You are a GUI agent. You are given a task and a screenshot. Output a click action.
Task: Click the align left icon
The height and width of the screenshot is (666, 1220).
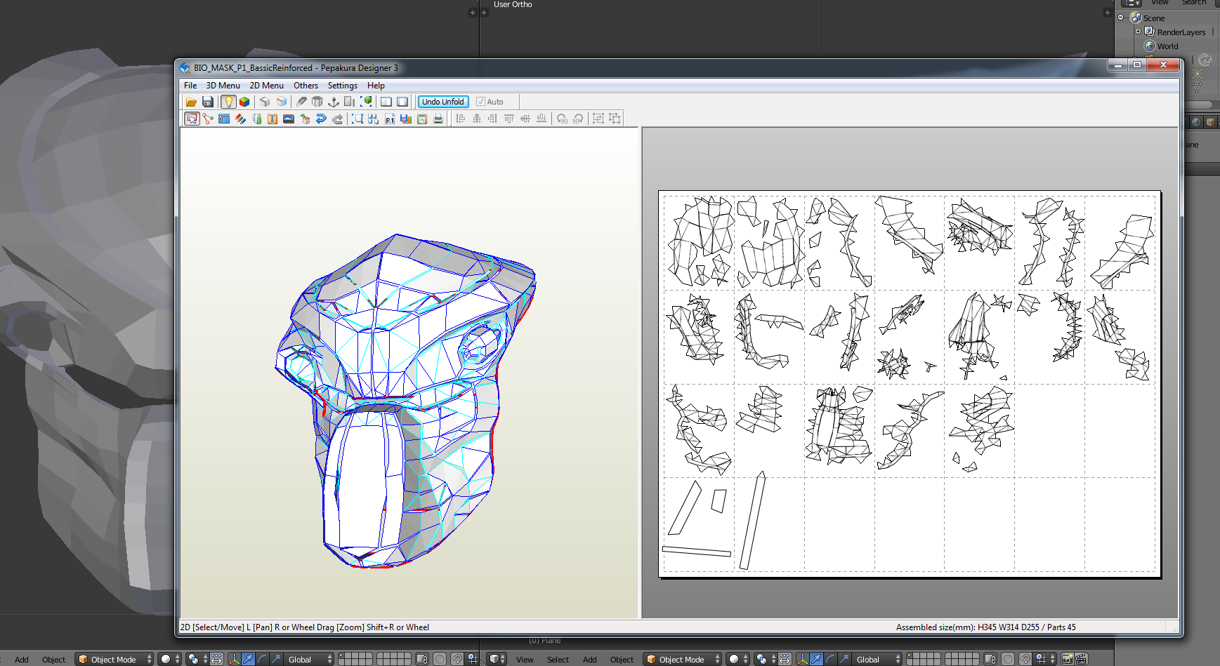coord(461,119)
